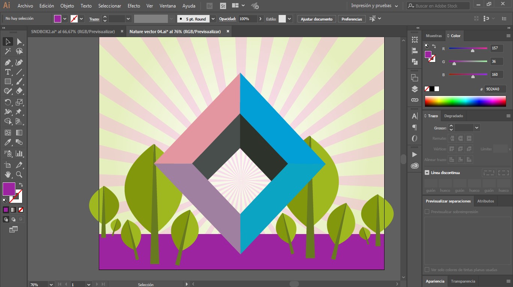This screenshot has height=287, width=513.
Task: Select the Eraser tool
Action: pos(19,91)
